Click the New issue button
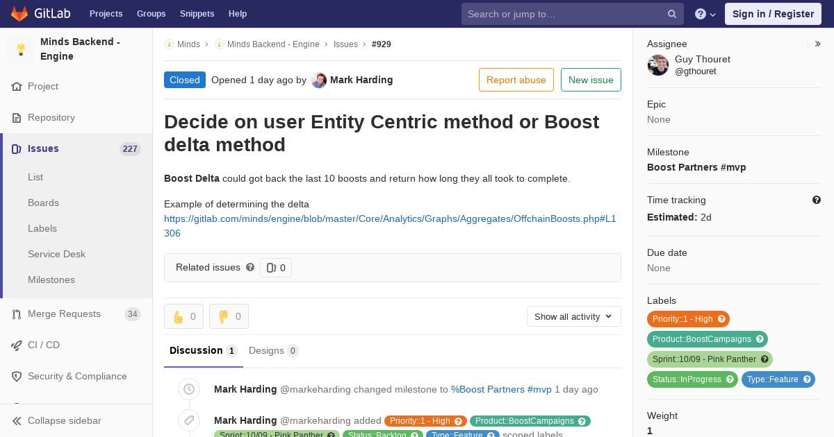This screenshot has height=437, width=834. click(x=591, y=80)
